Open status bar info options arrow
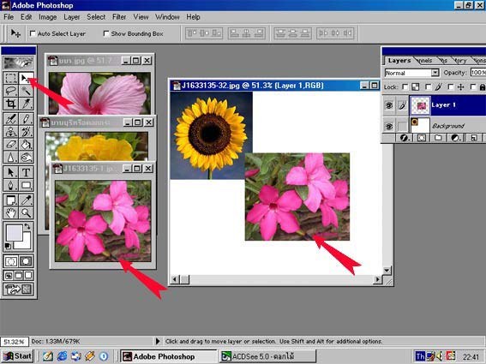 [x=158, y=342]
